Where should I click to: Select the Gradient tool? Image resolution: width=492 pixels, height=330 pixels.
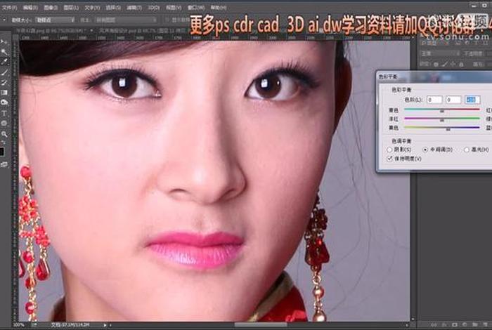tap(4, 93)
